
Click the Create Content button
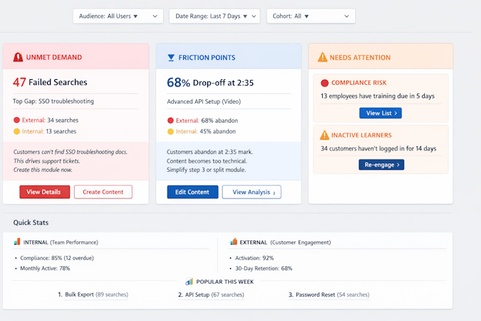[x=103, y=192]
